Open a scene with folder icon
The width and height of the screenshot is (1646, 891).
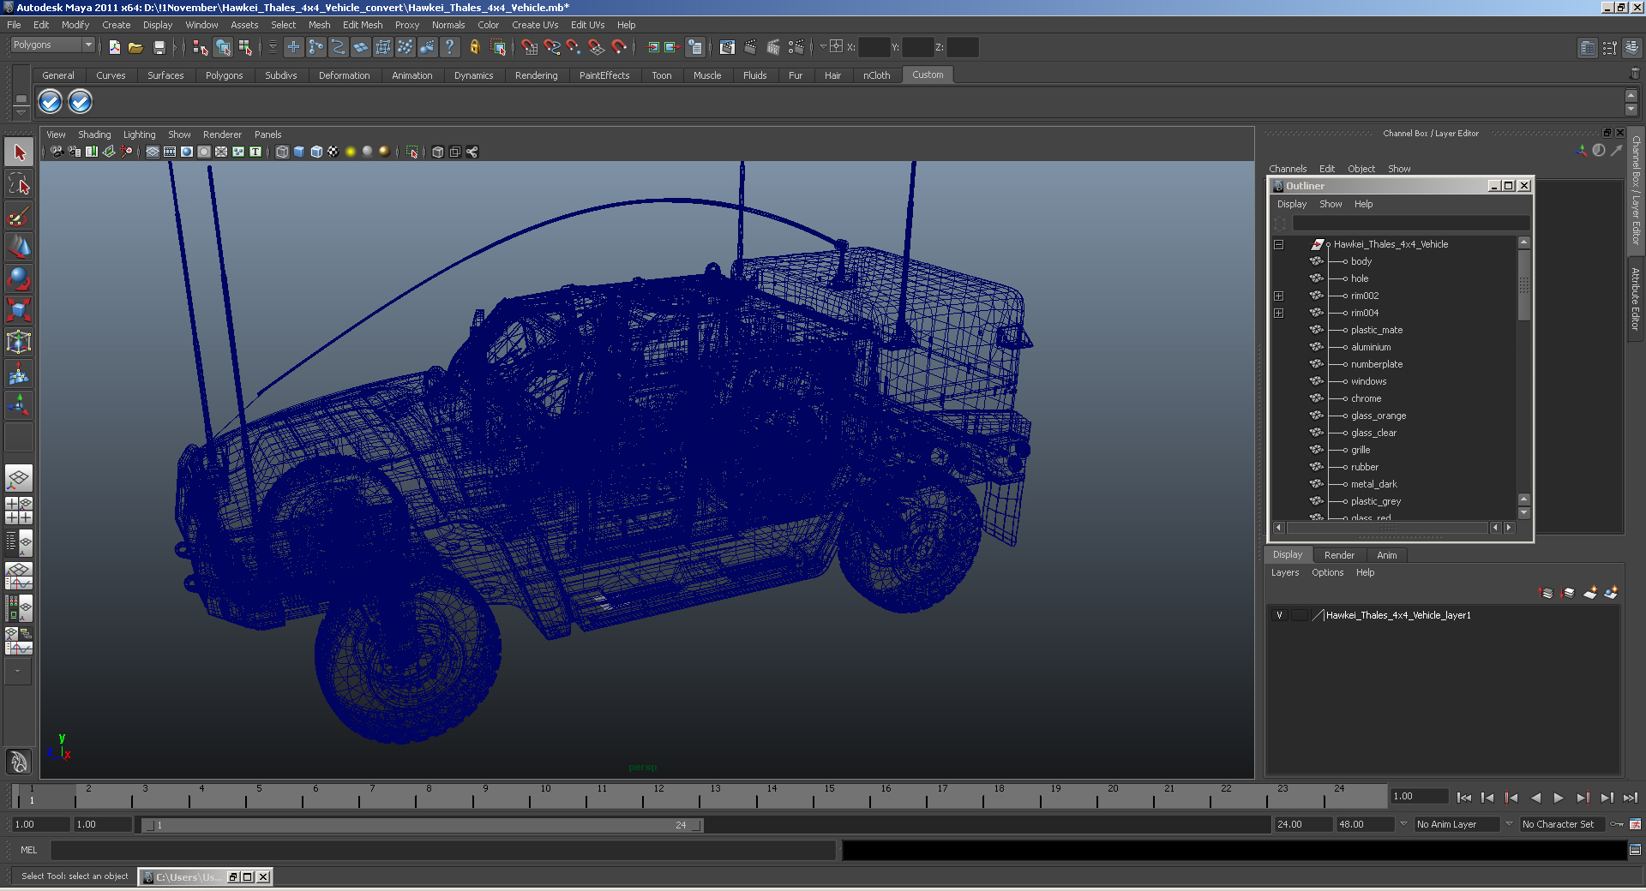135,48
